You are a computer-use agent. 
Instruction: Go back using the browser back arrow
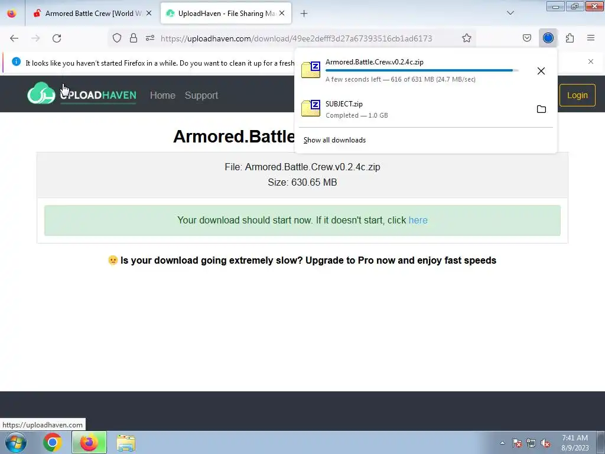[x=14, y=38]
